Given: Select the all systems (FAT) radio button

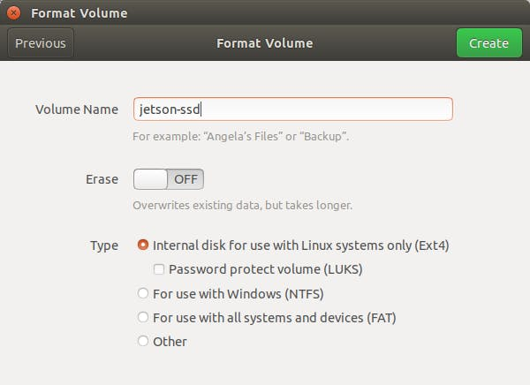Looking at the screenshot, I should pos(143,317).
